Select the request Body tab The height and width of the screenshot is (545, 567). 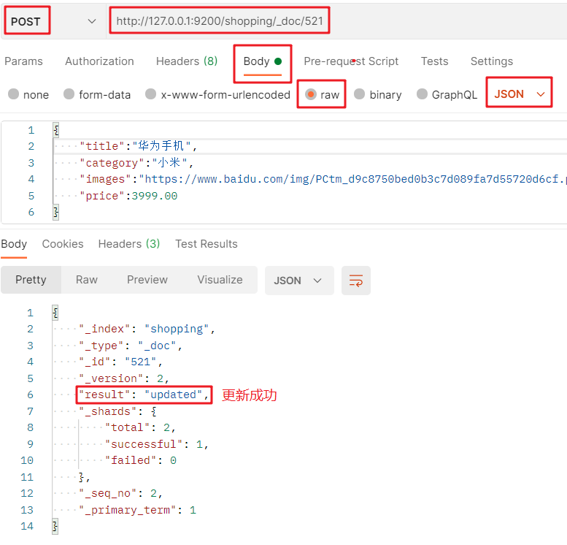point(263,61)
